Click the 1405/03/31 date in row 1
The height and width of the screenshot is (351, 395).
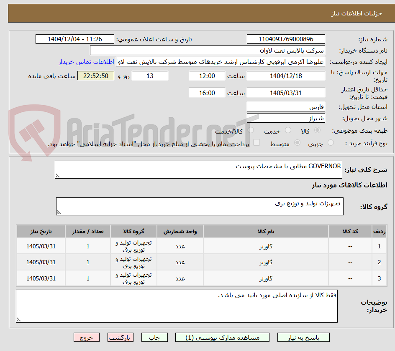(x=41, y=246)
